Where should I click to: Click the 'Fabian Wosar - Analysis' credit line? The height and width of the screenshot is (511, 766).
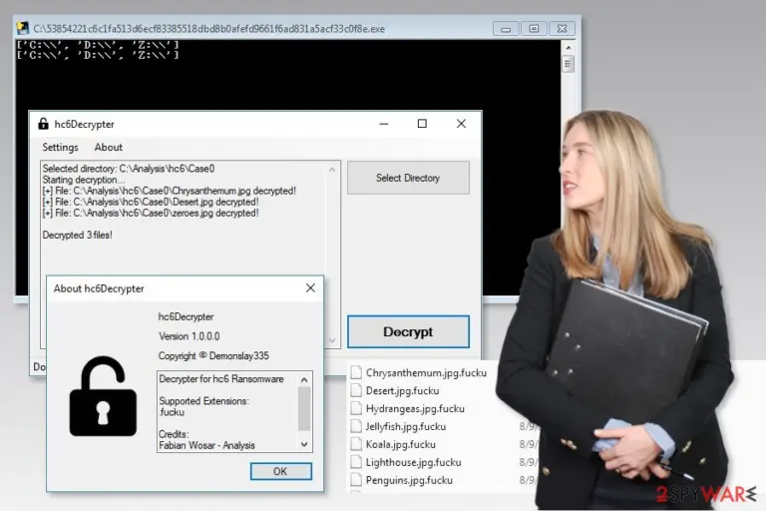coord(207,445)
